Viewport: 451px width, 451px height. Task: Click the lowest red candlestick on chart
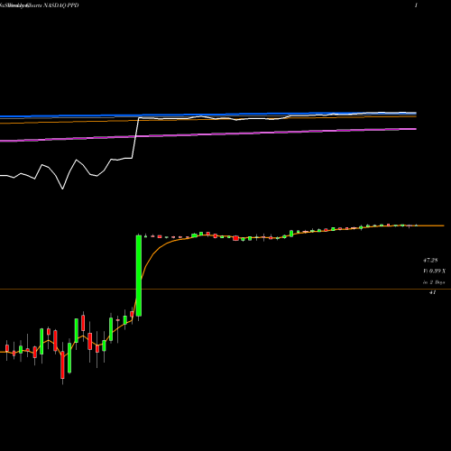tap(62, 365)
